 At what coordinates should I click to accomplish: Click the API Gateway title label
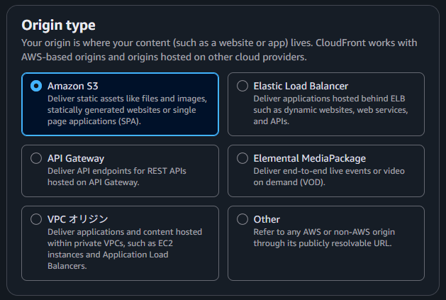[76, 159]
